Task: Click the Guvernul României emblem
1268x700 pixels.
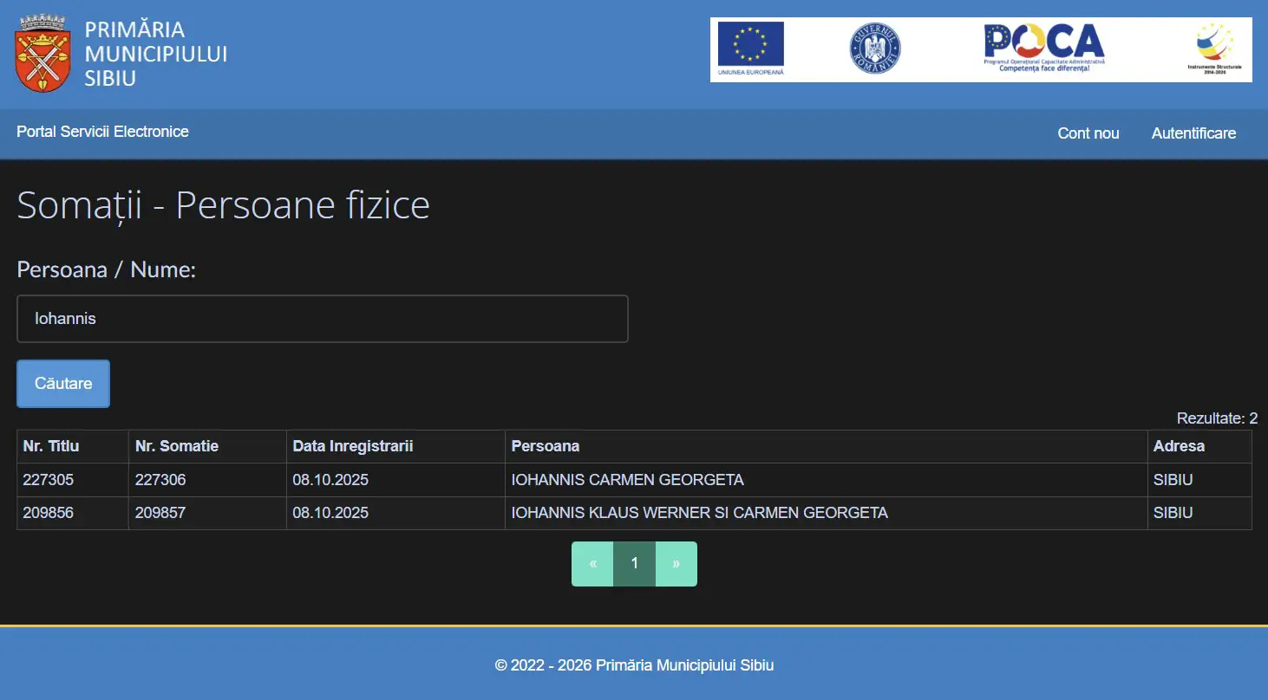Action: pyautogui.click(x=874, y=49)
